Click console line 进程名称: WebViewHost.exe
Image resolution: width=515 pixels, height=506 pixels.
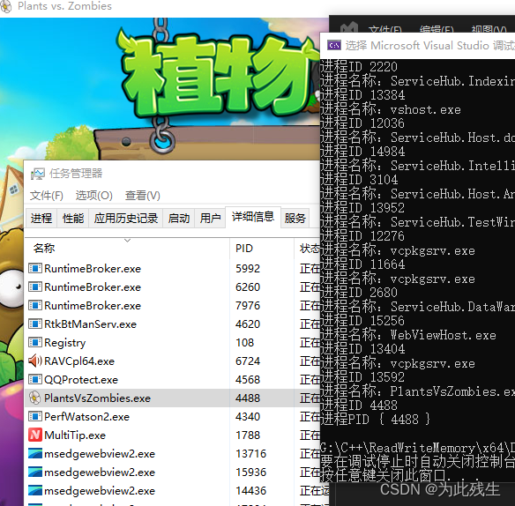point(408,335)
